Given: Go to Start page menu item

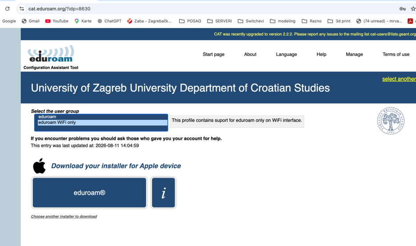Looking at the screenshot, I should tap(214, 54).
